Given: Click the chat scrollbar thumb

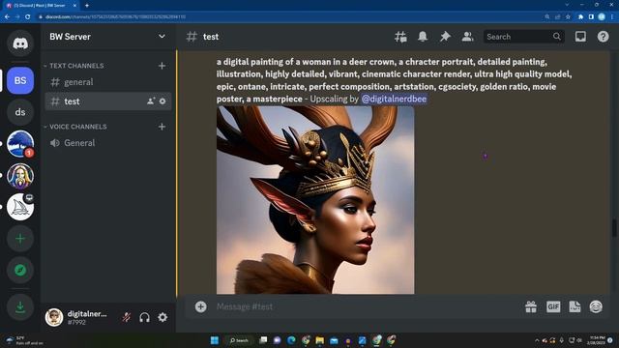Looking at the screenshot, I should point(614,228).
